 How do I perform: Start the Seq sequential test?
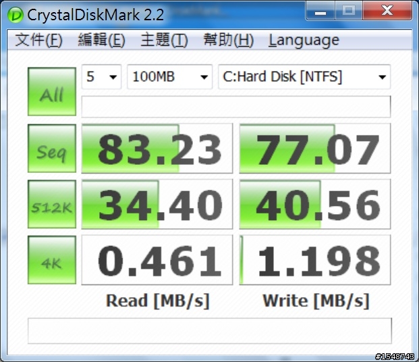(x=52, y=148)
